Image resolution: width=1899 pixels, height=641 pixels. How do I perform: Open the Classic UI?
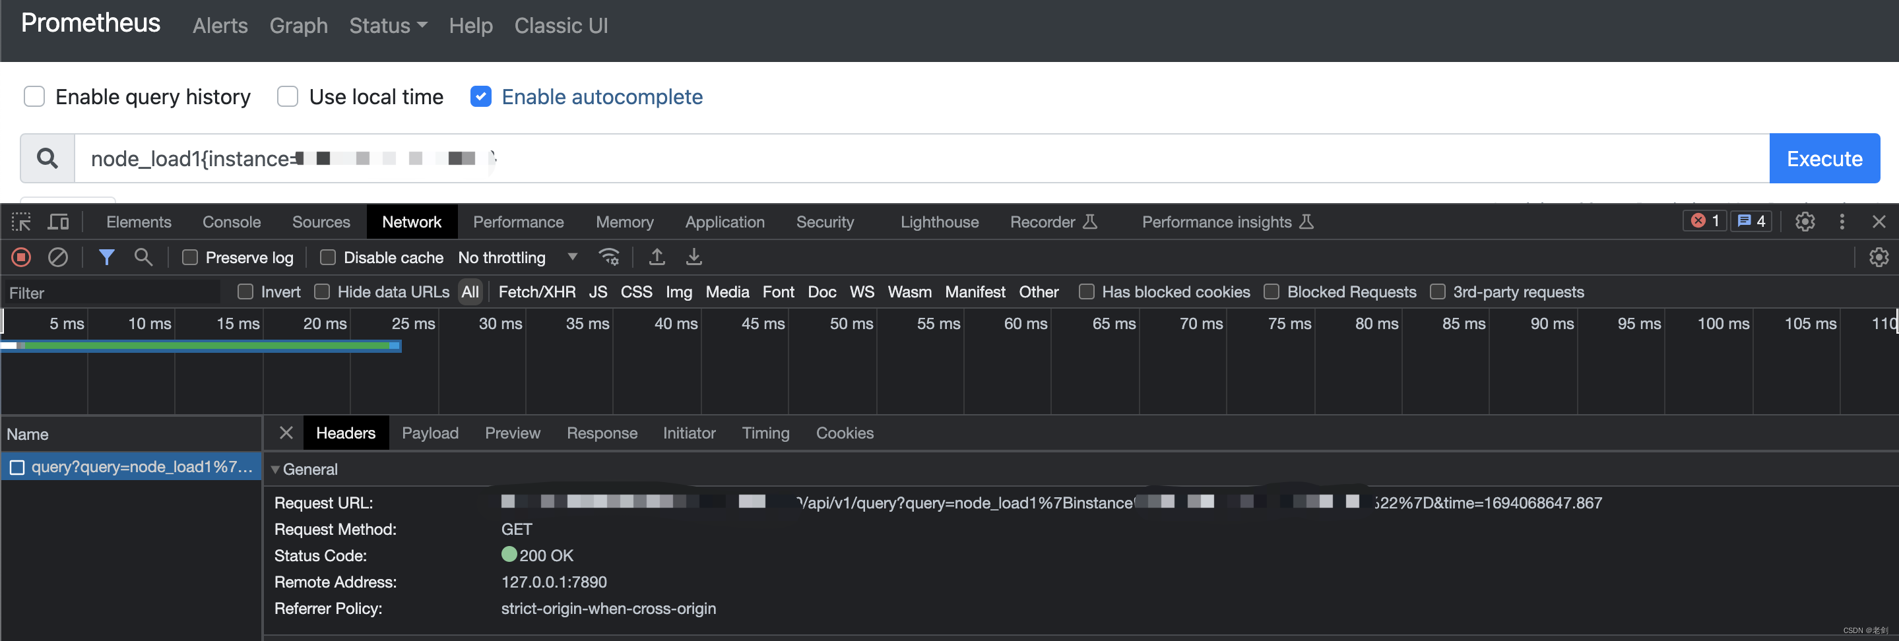click(560, 26)
